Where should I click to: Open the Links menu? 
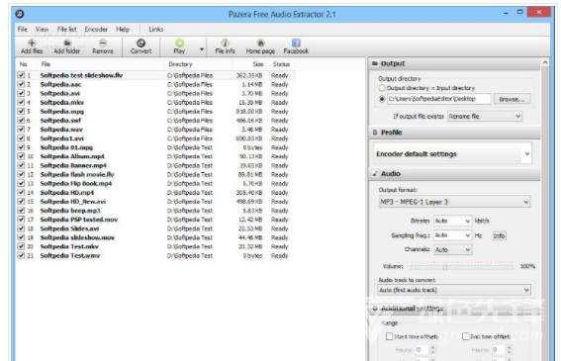[x=156, y=30]
